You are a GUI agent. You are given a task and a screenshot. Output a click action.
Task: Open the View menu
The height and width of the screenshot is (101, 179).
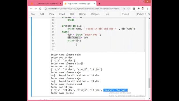(51, 14)
